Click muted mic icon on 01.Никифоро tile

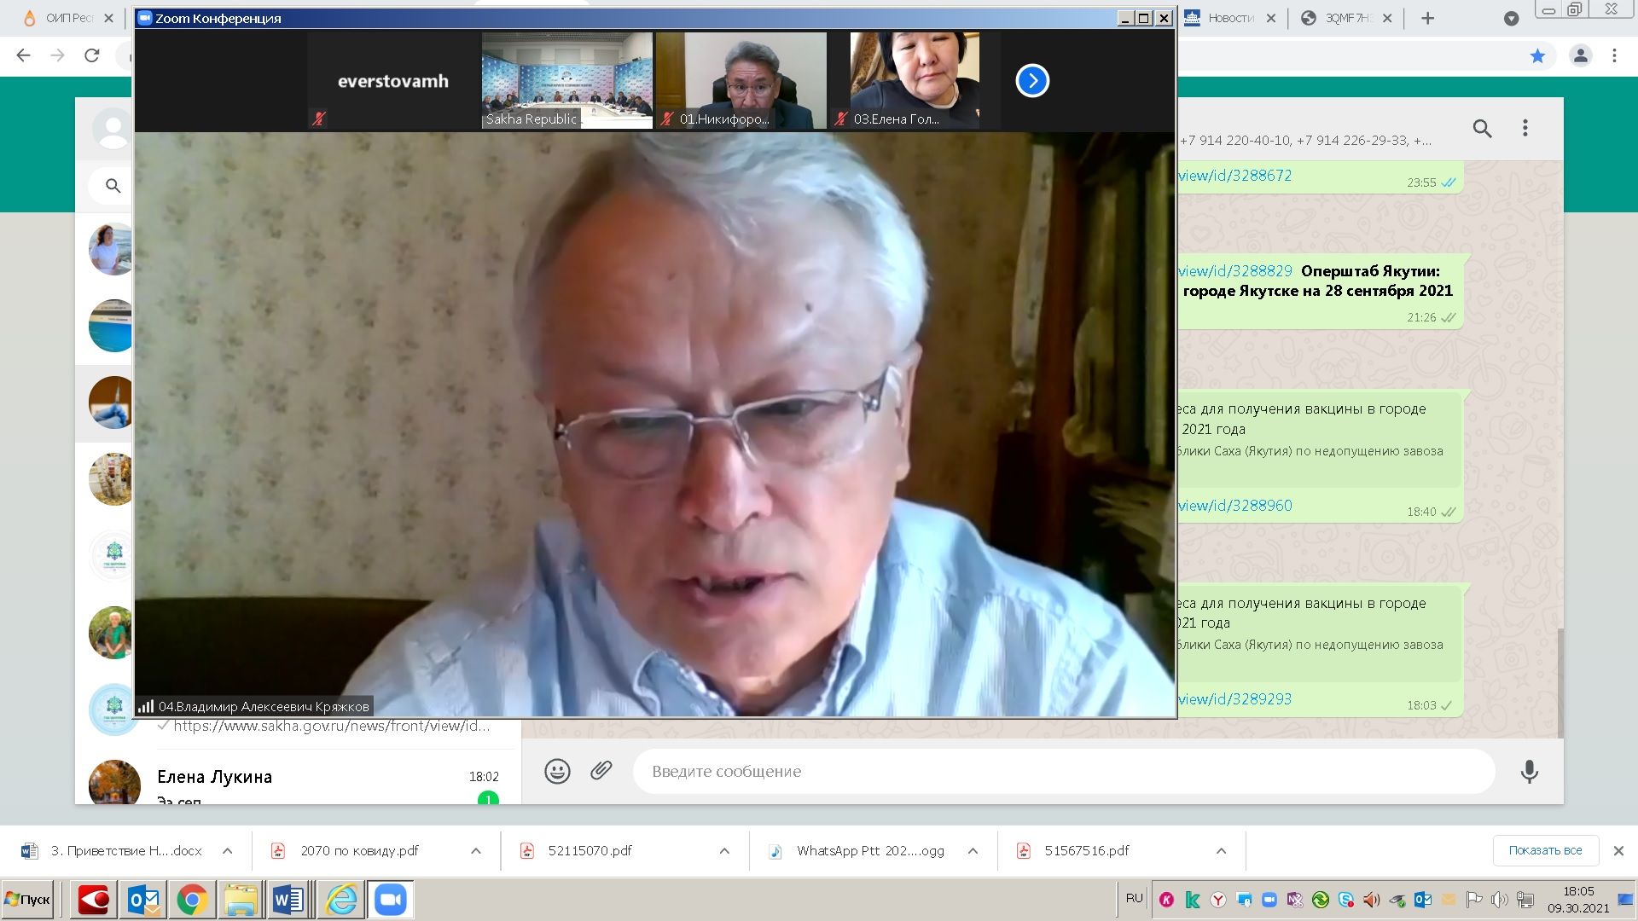(x=667, y=119)
